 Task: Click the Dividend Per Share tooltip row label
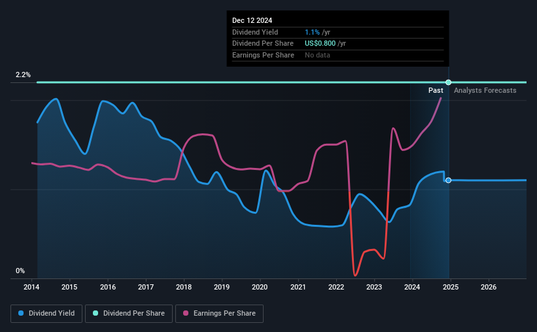coord(263,44)
